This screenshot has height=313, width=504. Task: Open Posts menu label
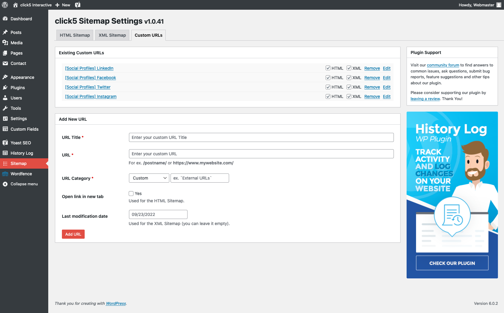(16, 32)
